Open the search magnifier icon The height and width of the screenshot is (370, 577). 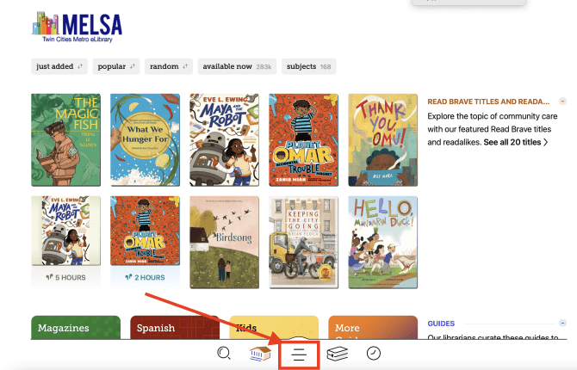tap(224, 354)
